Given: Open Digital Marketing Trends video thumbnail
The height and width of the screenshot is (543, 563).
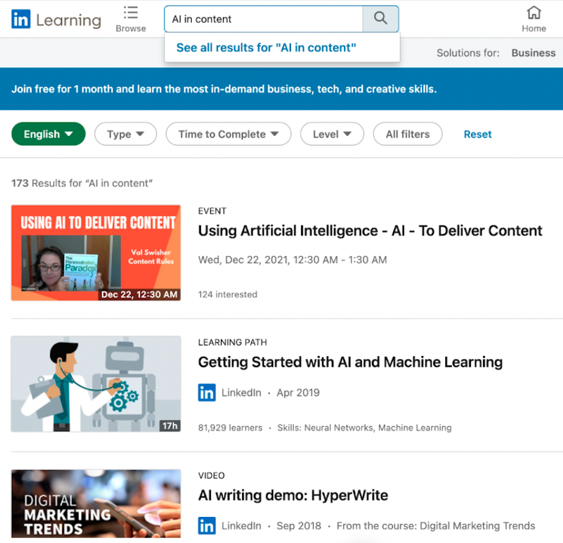Looking at the screenshot, I should pyautogui.click(x=96, y=503).
